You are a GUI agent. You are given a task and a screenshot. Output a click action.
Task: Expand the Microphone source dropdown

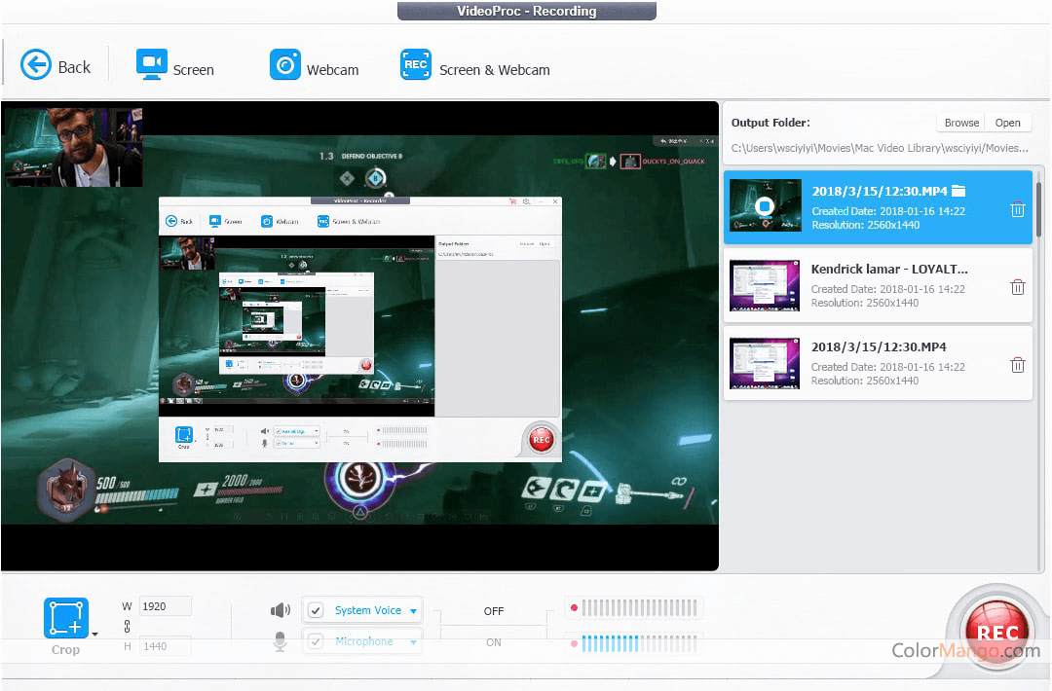pos(413,642)
